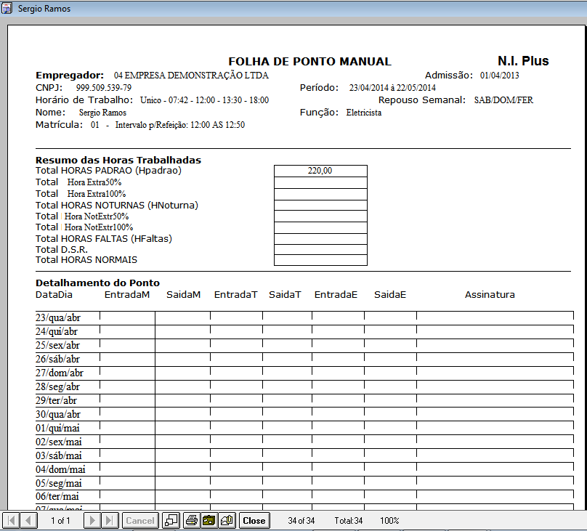This screenshot has height=531, width=587.
Task: Click the Assinatura column header
Action: tap(490, 294)
